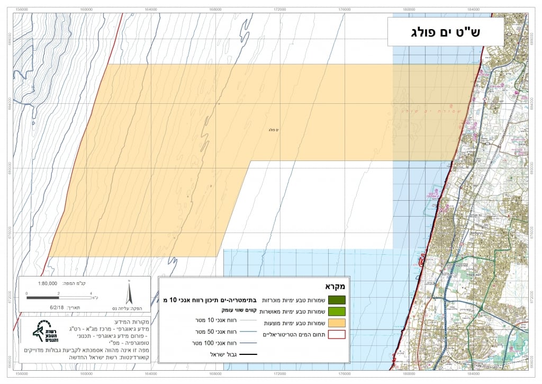Click the north arrow compass symbol

pos(129,292)
